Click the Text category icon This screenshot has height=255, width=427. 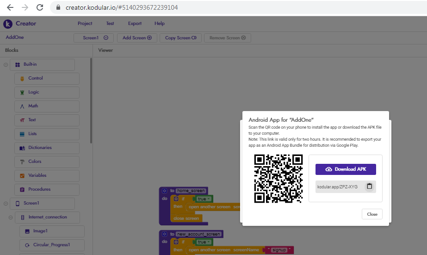22,120
